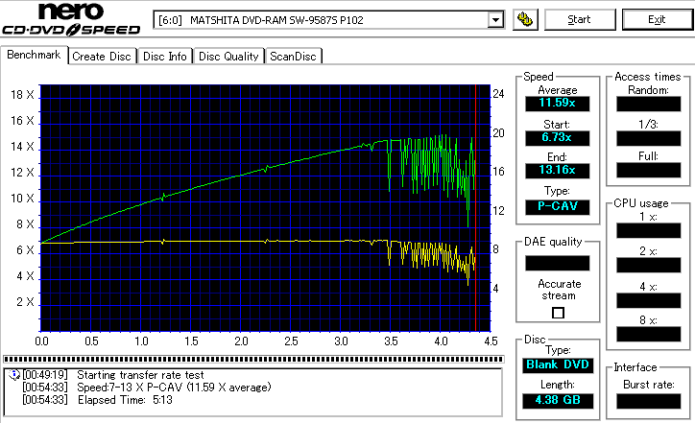Select the End speed 13.16x value
Screen dimensions: 695x423
[557, 170]
